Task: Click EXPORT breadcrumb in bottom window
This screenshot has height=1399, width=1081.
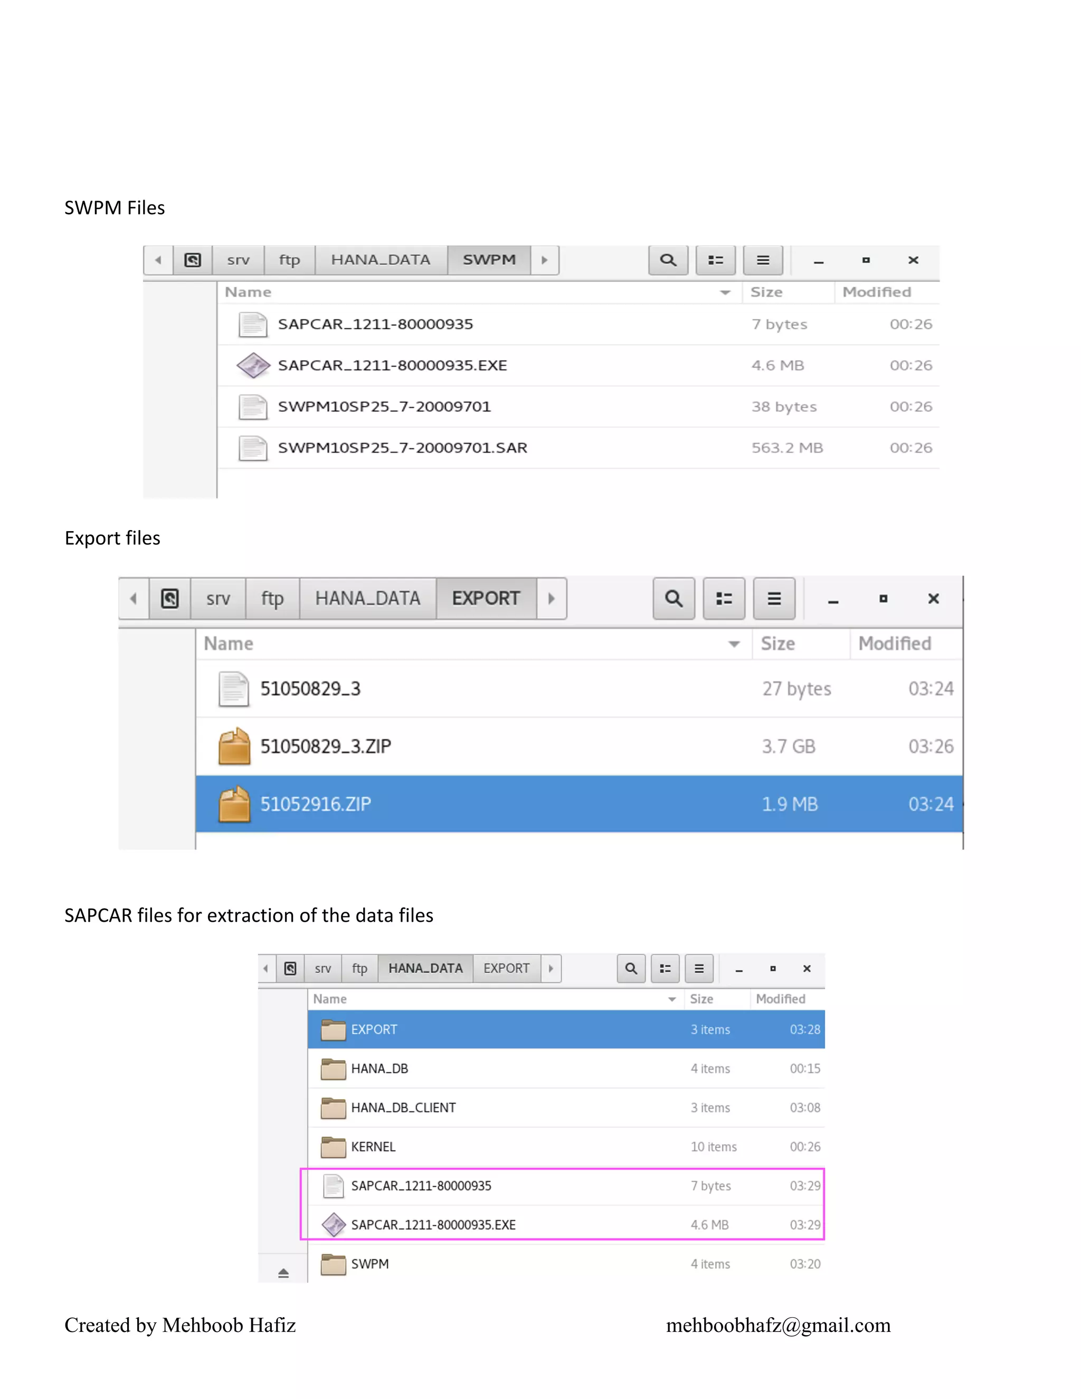Action: (506, 969)
